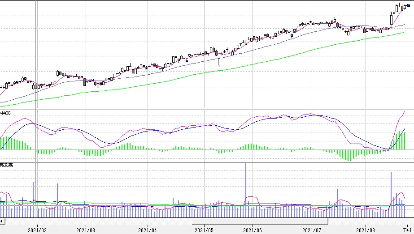This screenshot has width=414, height=234.
Task: Click the horizontal scrollbar thumb below the chart
Action: coord(260,221)
